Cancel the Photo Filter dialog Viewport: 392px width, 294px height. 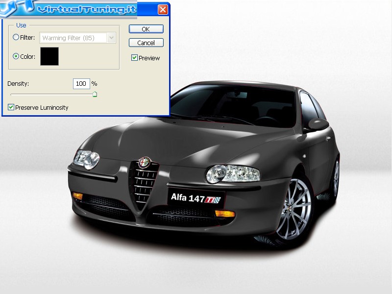click(146, 43)
